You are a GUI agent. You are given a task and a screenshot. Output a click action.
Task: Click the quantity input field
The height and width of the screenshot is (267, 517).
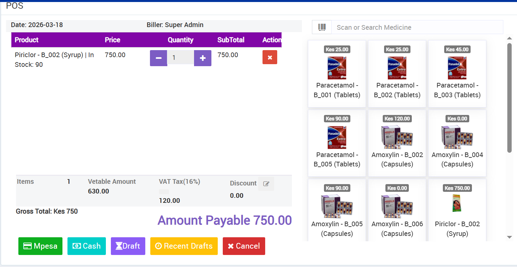(180, 58)
